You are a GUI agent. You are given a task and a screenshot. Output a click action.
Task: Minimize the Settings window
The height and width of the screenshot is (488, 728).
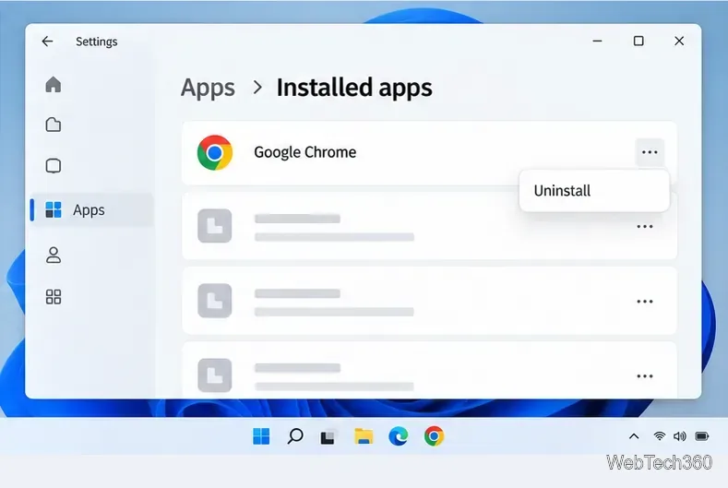(x=598, y=42)
